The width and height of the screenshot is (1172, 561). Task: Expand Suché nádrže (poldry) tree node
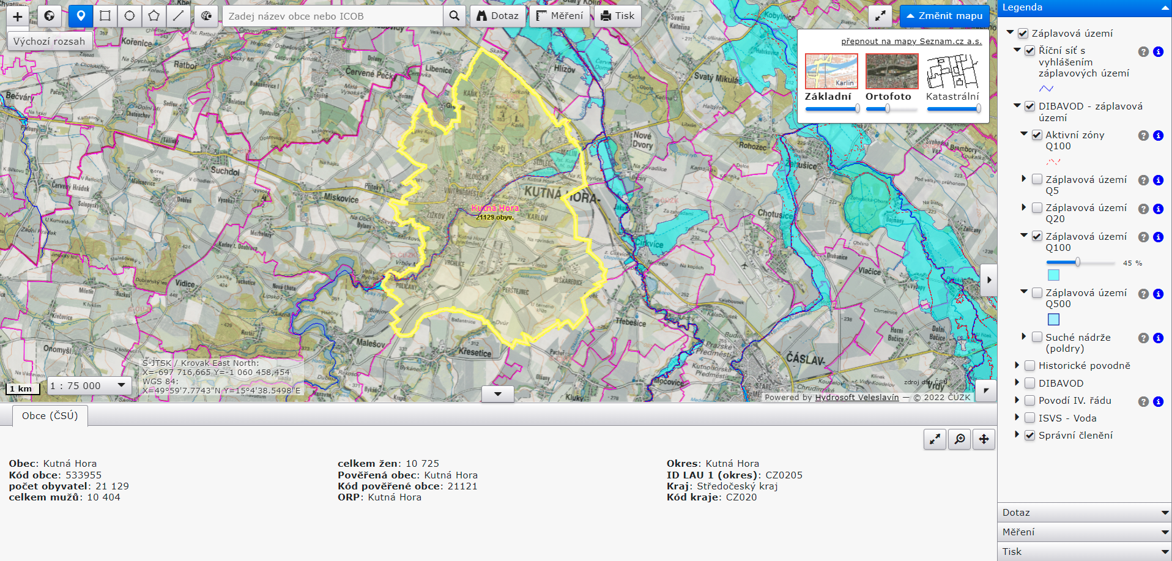click(1023, 336)
